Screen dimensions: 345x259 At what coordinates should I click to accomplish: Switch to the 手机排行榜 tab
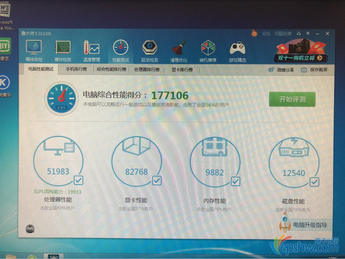76,69
